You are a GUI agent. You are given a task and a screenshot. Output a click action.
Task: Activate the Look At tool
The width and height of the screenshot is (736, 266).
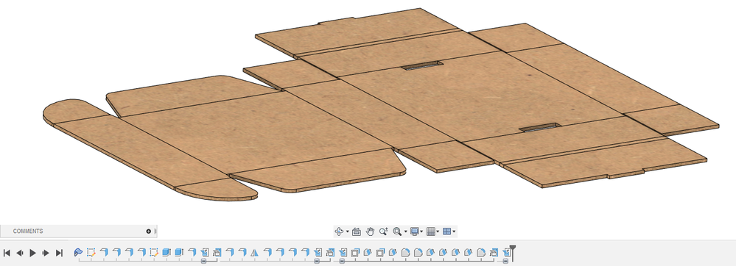357,231
